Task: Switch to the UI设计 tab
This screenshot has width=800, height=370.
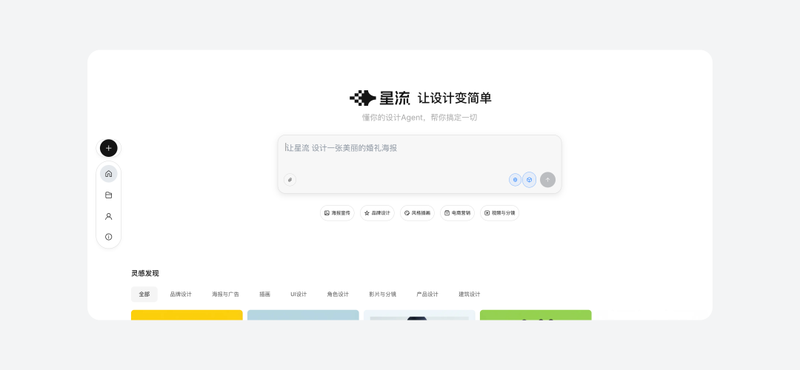Action: pyautogui.click(x=299, y=295)
